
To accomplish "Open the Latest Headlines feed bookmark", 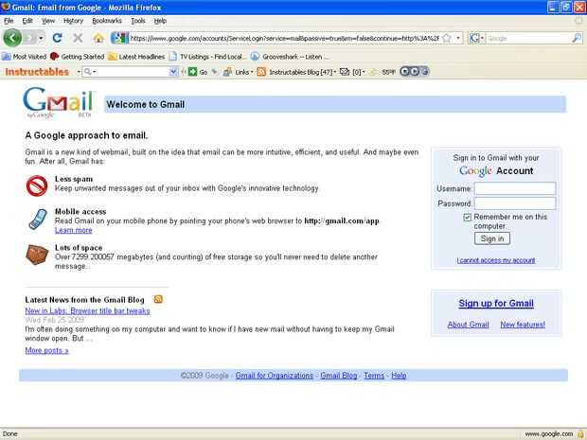I will tap(136, 57).
